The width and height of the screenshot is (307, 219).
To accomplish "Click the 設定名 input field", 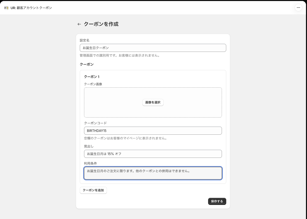I will (153, 48).
